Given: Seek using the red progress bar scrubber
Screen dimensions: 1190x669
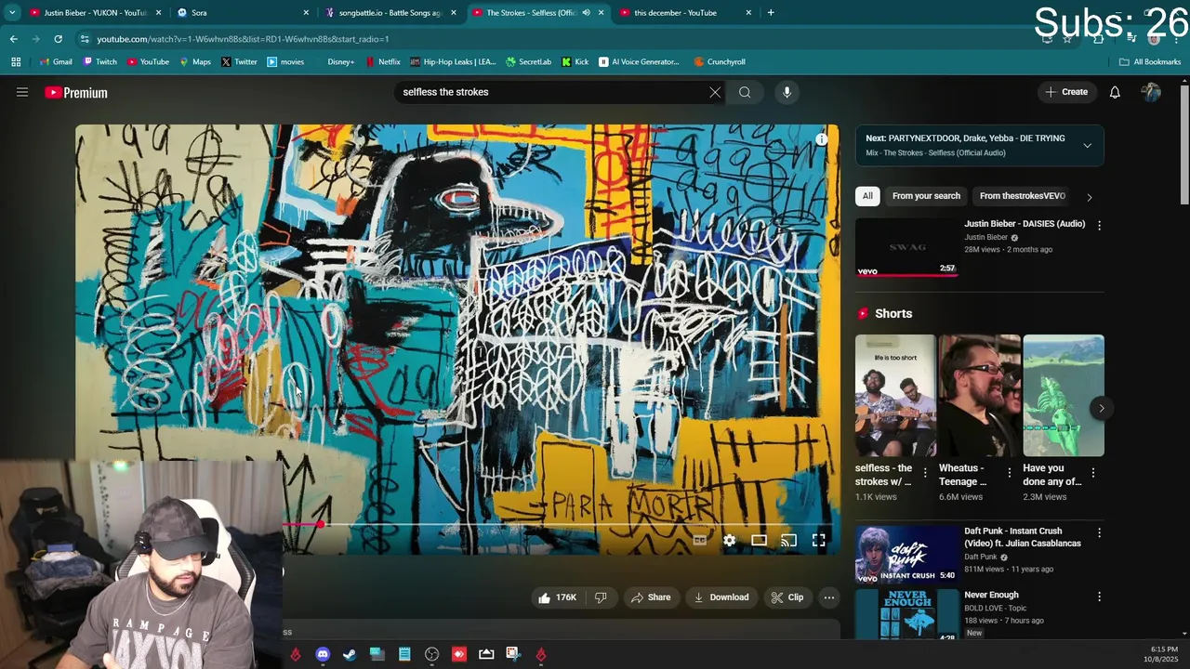Looking at the screenshot, I should (320, 525).
